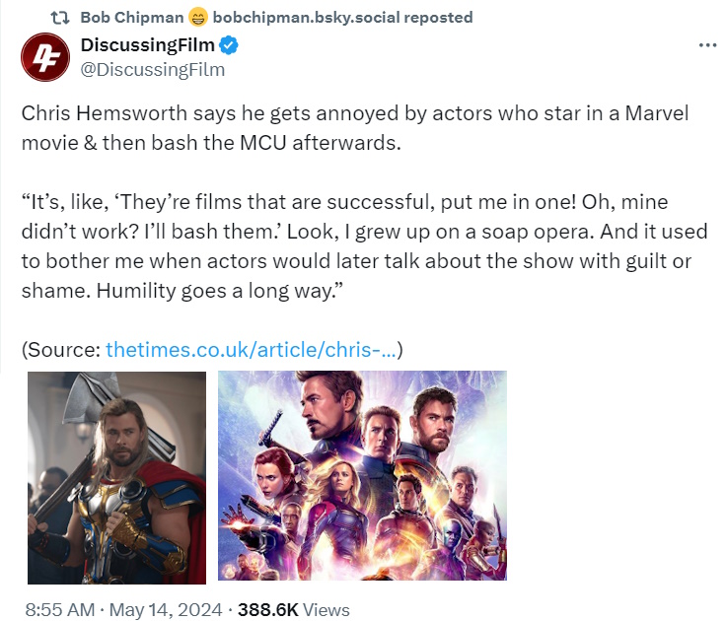Click the 8:55 AM timestamp
Screen dimensions: 726x621
click(x=59, y=610)
